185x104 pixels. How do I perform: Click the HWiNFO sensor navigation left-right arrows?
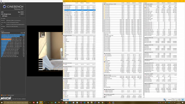tap(64, 100)
